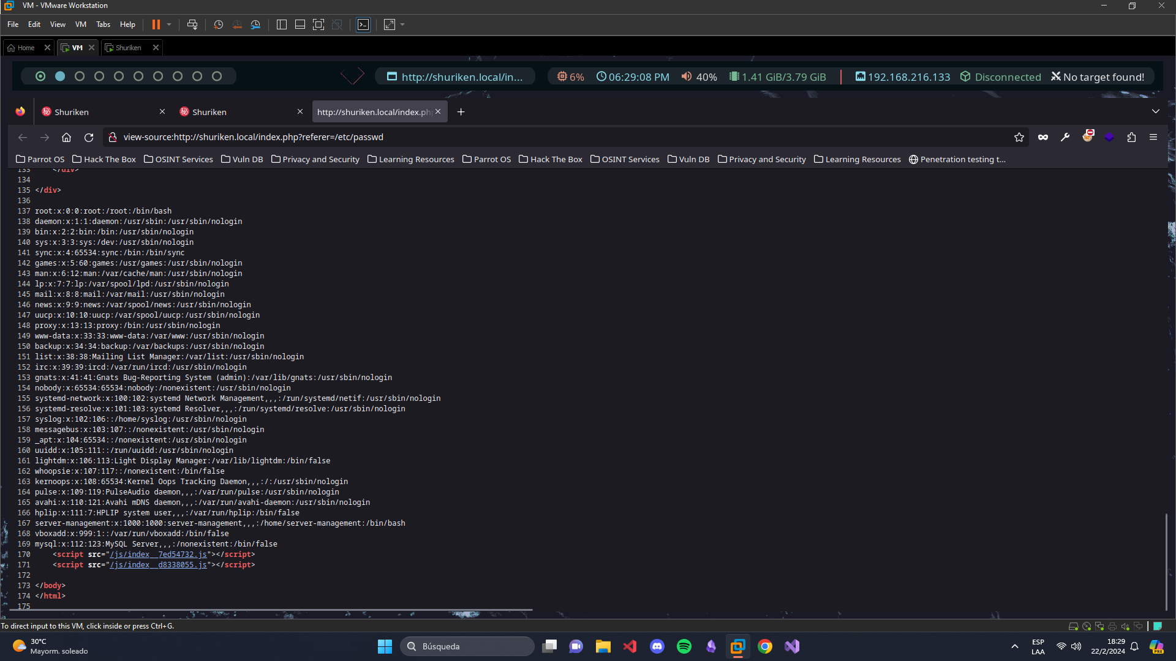
Task: Click the Disconnected VPN status
Action: pyautogui.click(x=1001, y=77)
